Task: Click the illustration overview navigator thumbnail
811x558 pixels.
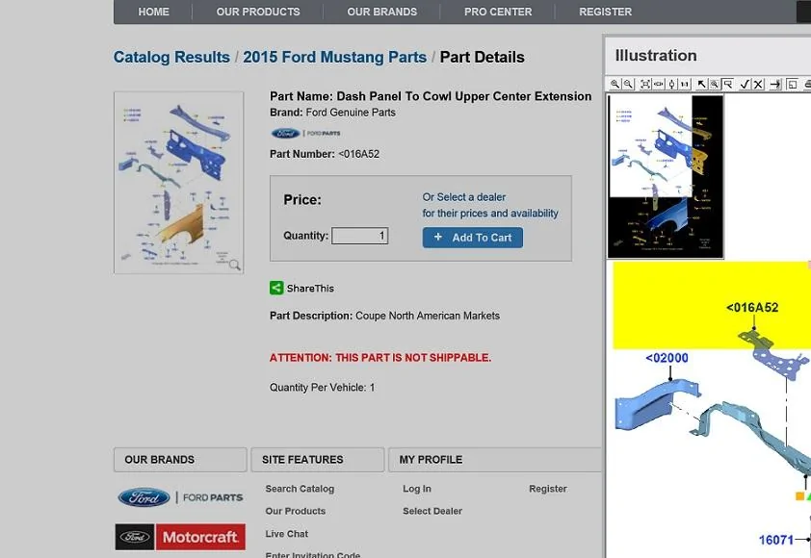Action: tap(666, 177)
